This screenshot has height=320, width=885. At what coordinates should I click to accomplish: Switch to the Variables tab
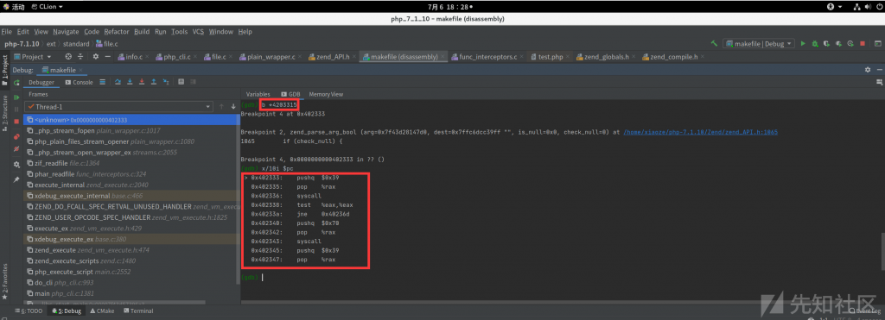tap(258, 94)
